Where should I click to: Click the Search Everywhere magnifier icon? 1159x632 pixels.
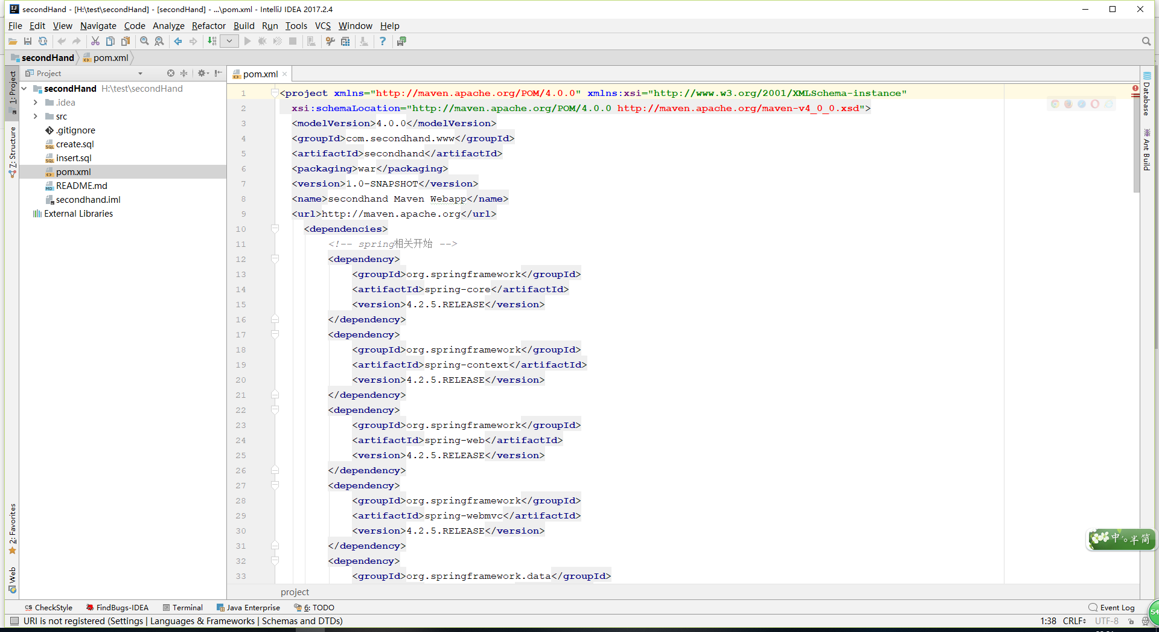[x=1146, y=41]
